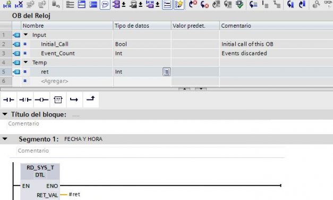Click the absolute/symbolic operands icon

pos(116,4)
